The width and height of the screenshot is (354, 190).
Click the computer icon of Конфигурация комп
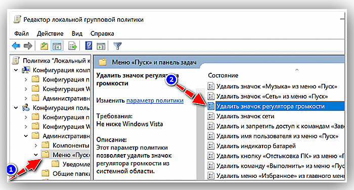(x=26, y=70)
